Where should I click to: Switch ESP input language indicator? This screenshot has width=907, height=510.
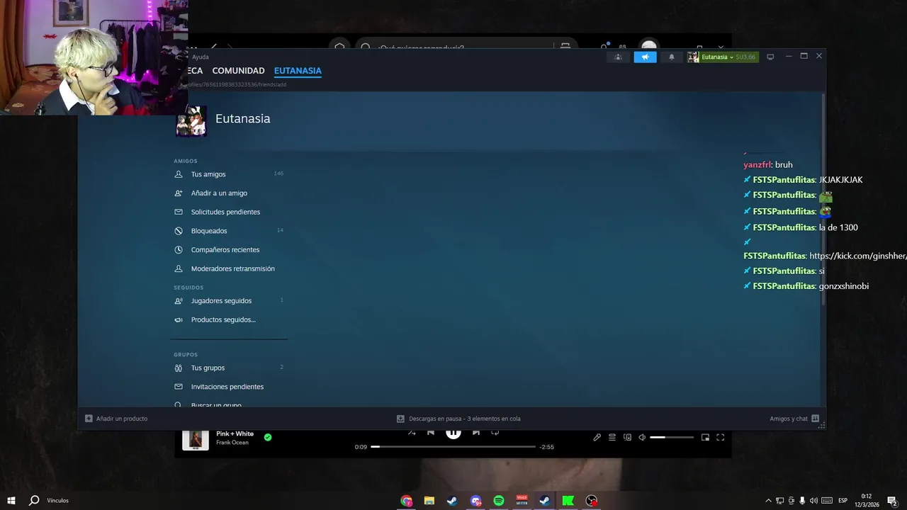pos(843,501)
